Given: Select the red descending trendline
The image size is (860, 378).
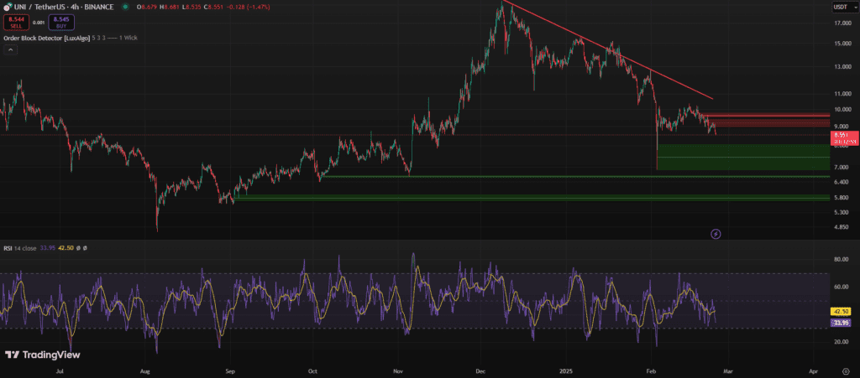Looking at the screenshot, I should click(605, 50).
